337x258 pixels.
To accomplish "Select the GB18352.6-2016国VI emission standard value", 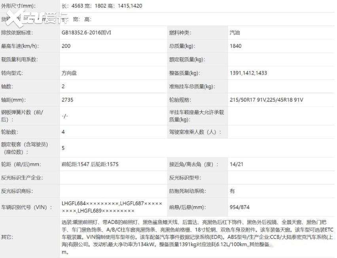I will pyautogui.click(x=86, y=33).
